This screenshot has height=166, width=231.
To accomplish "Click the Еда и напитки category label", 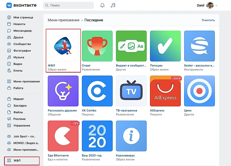I will tap(58, 159).
